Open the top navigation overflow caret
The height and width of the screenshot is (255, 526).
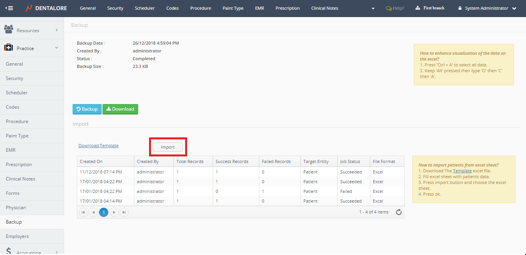click(373, 9)
